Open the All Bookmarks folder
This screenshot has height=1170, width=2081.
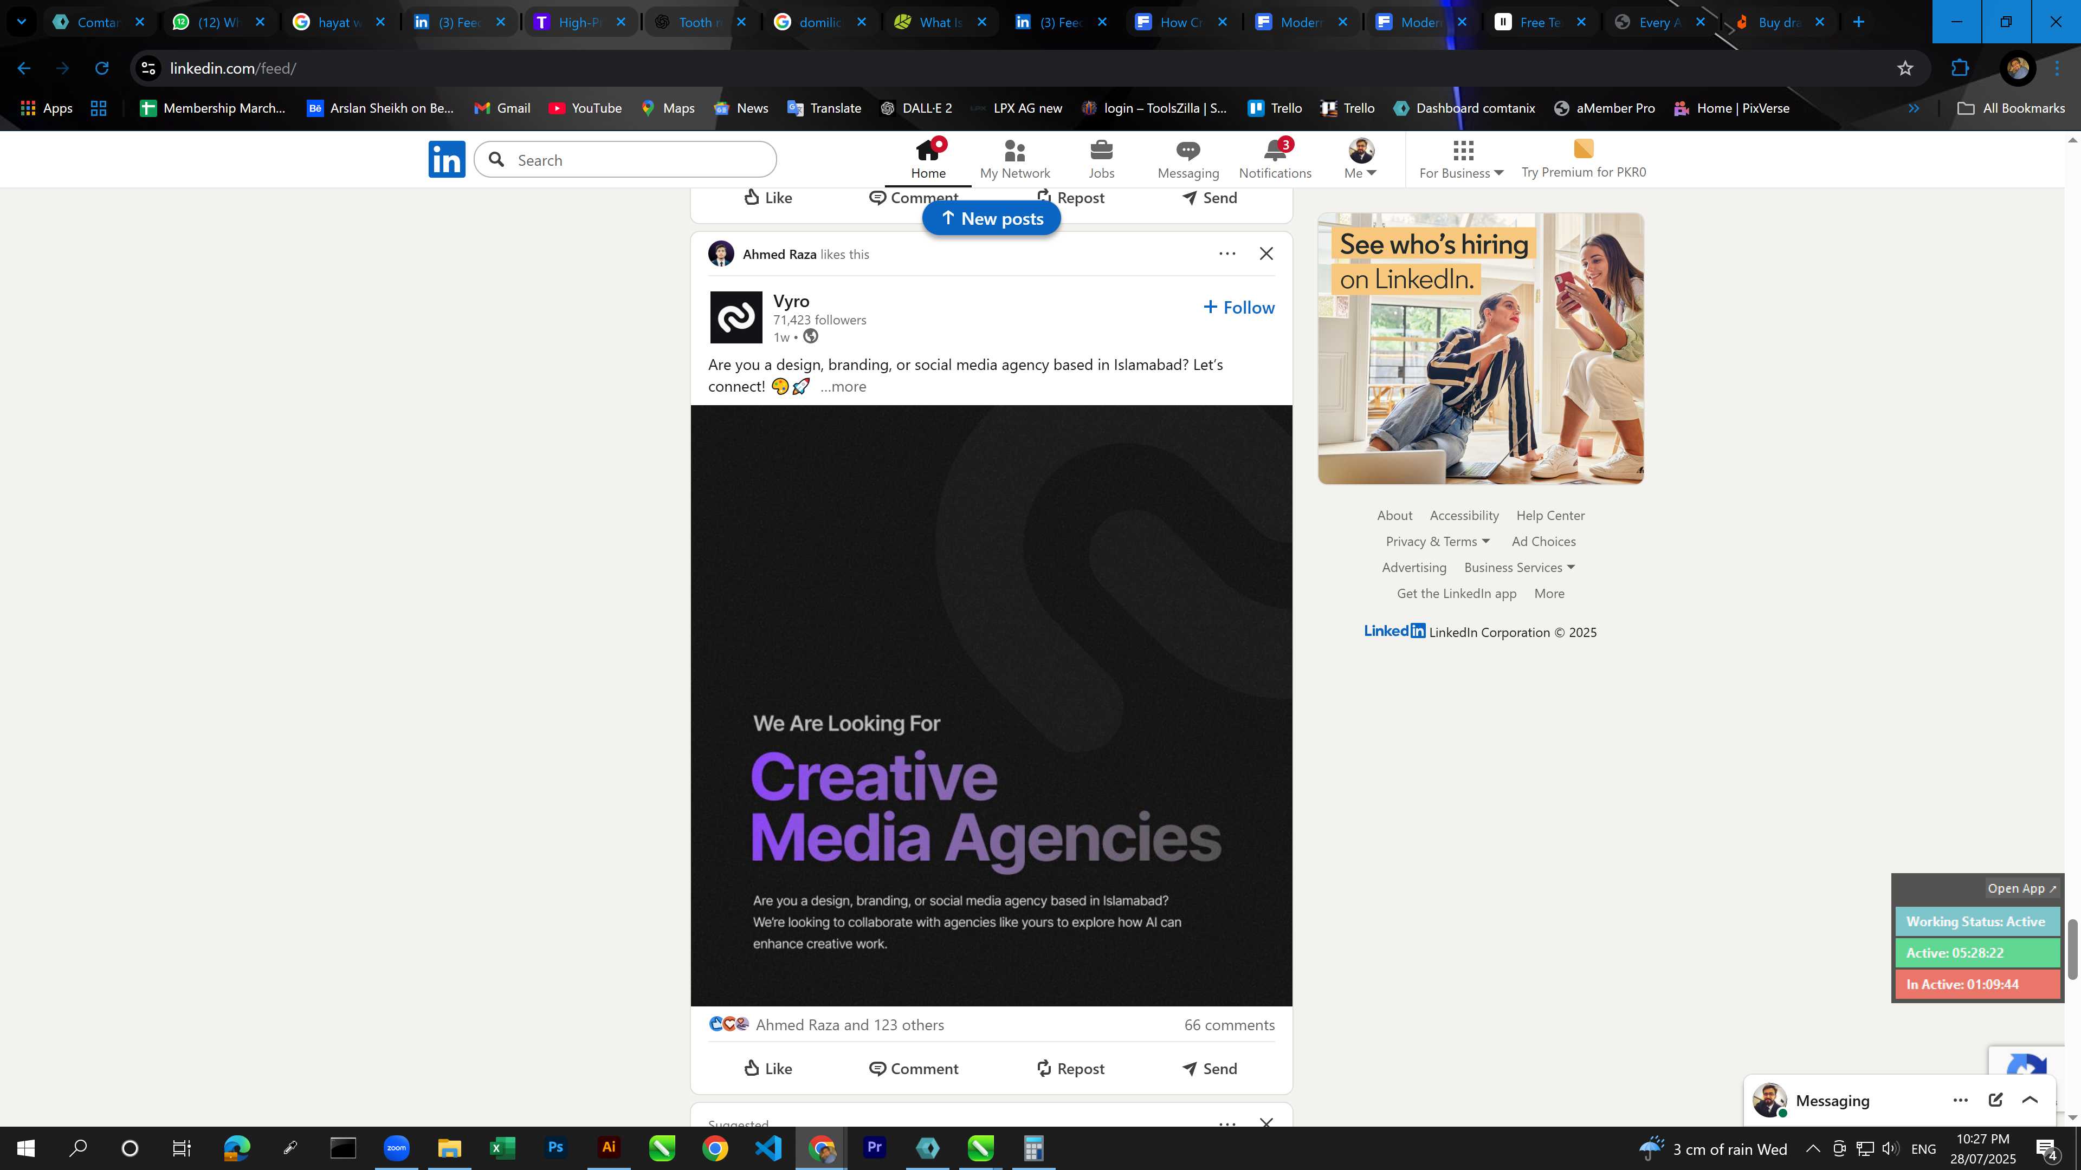pos(2011,108)
